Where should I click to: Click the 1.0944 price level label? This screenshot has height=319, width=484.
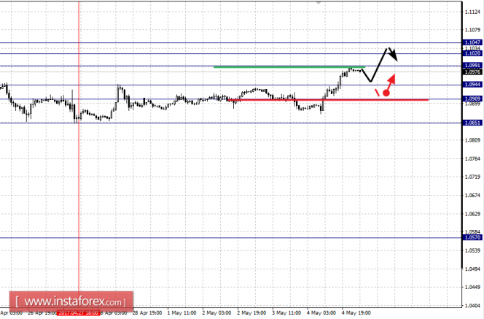pos(472,85)
